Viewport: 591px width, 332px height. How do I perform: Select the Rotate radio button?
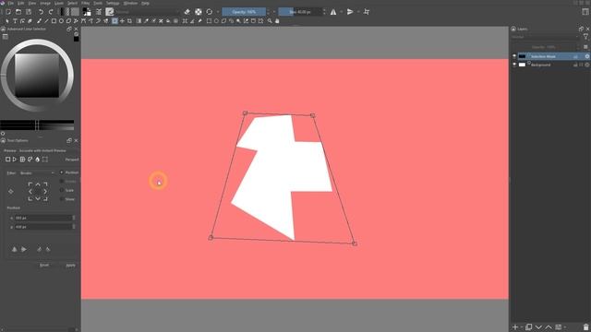click(x=62, y=182)
